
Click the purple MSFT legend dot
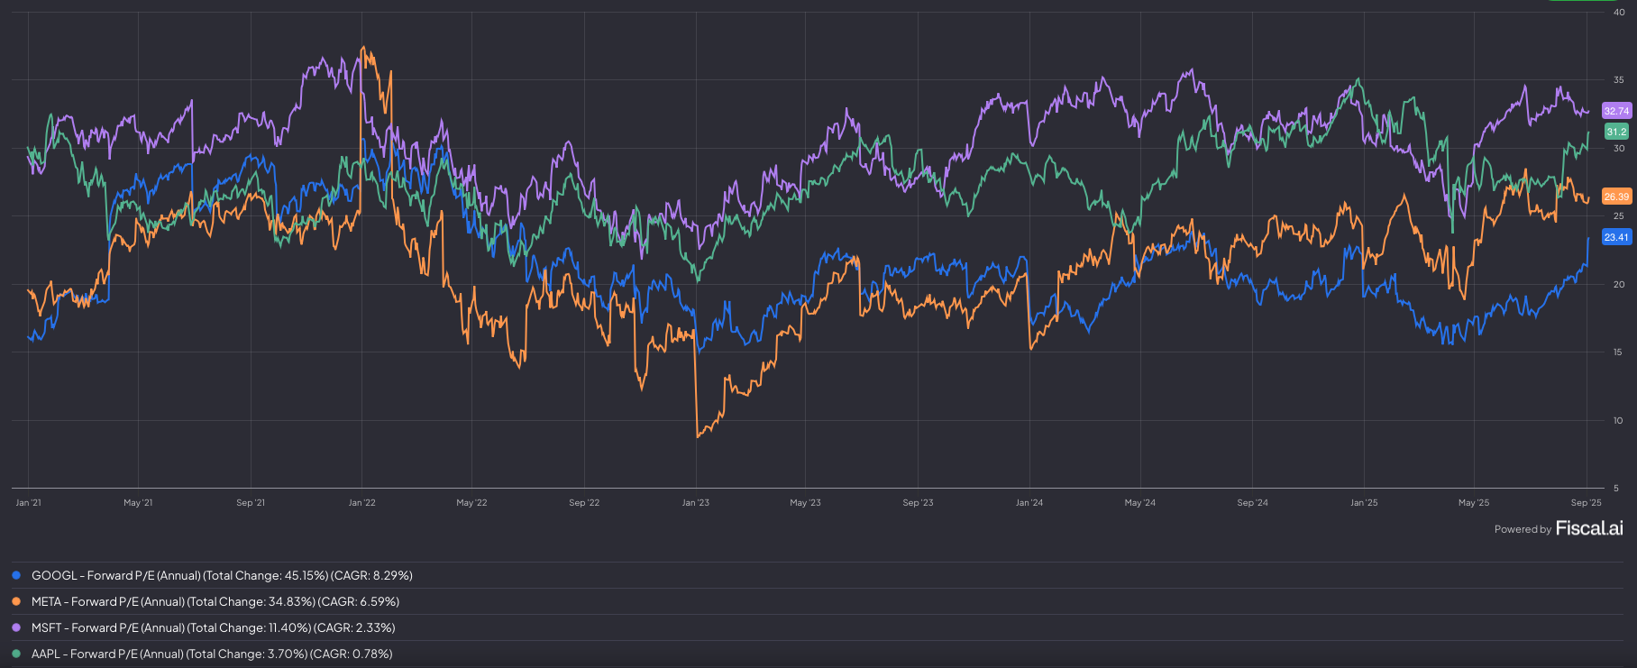(x=16, y=627)
